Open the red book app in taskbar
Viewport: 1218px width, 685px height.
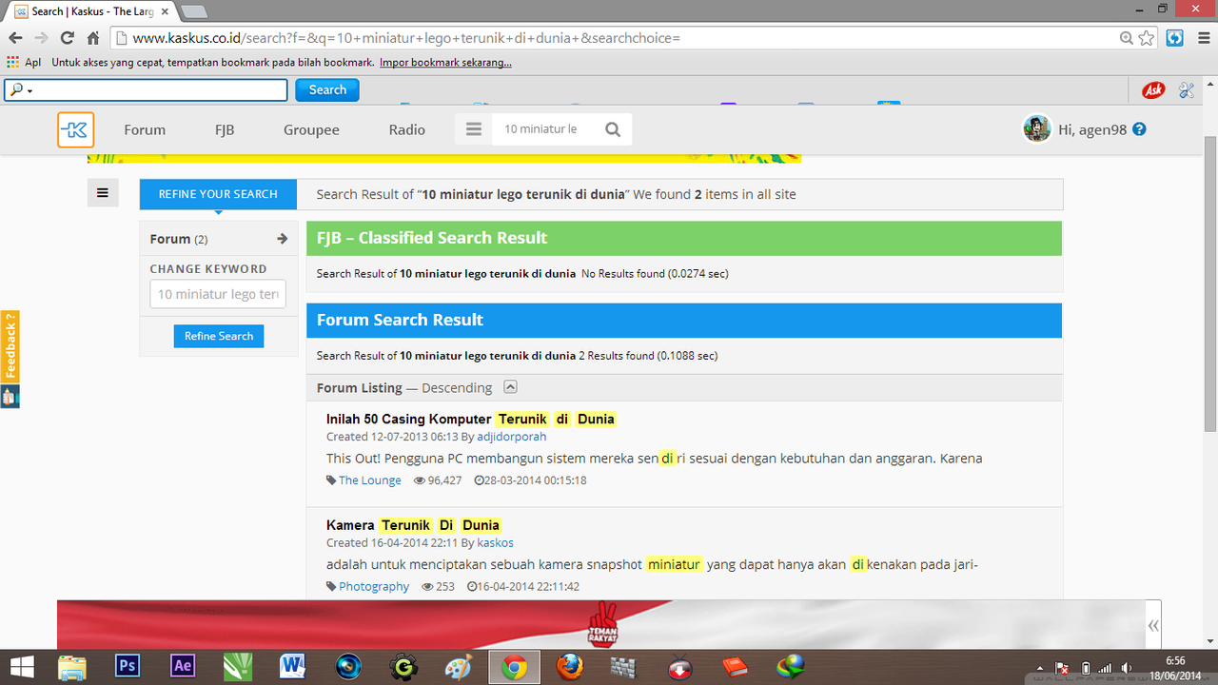pyautogui.click(x=735, y=666)
